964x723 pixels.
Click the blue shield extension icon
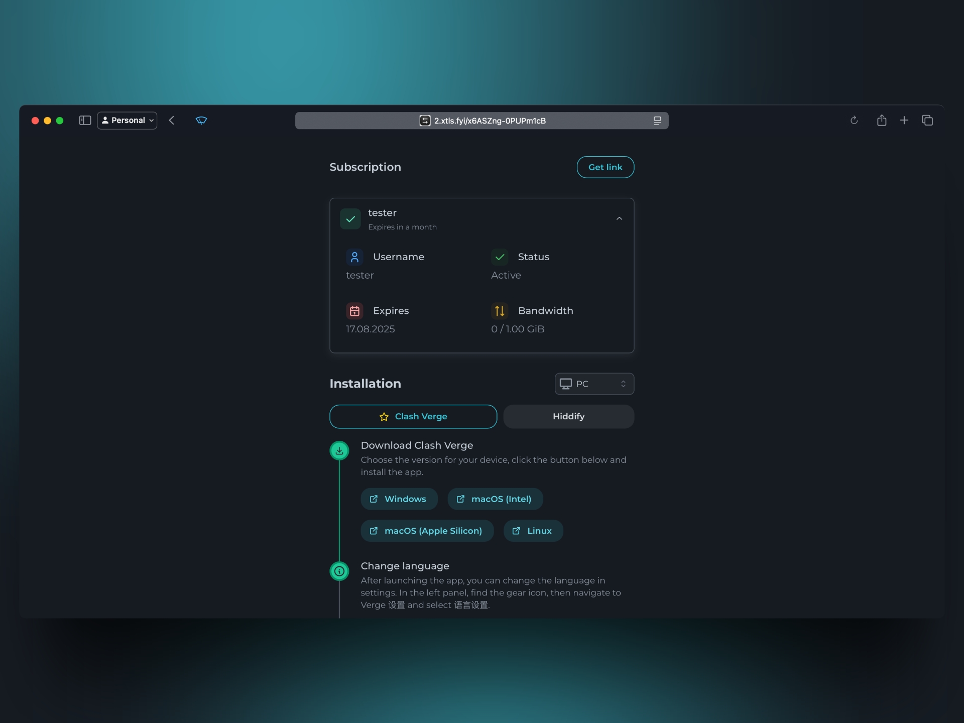(x=201, y=120)
